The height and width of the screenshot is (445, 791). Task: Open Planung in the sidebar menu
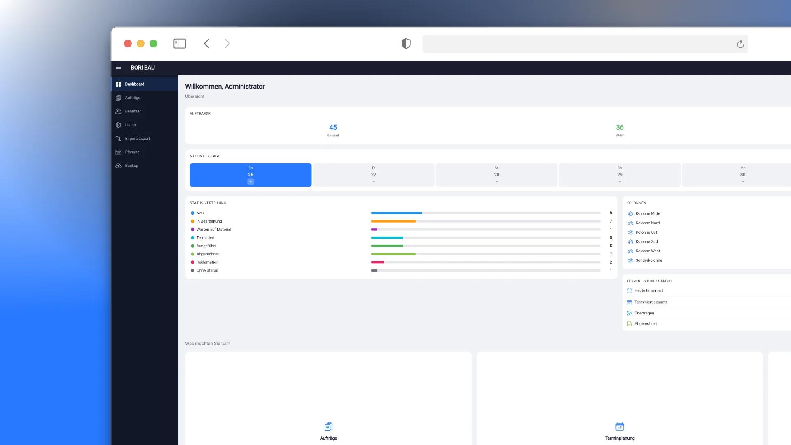[x=145, y=152]
